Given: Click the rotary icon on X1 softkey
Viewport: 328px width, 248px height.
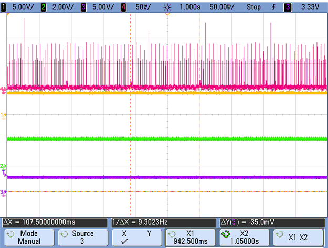Looking at the screenshot, I should (x=172, y=234).
